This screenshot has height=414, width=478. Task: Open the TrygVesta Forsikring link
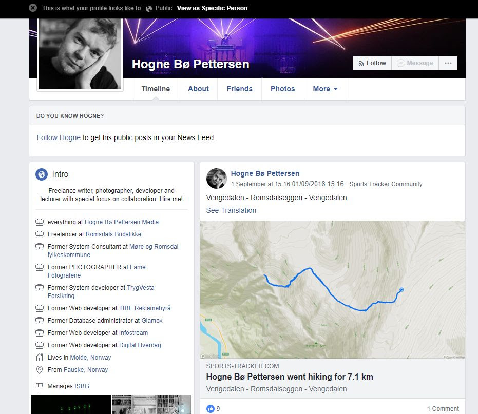click(101, 291)
